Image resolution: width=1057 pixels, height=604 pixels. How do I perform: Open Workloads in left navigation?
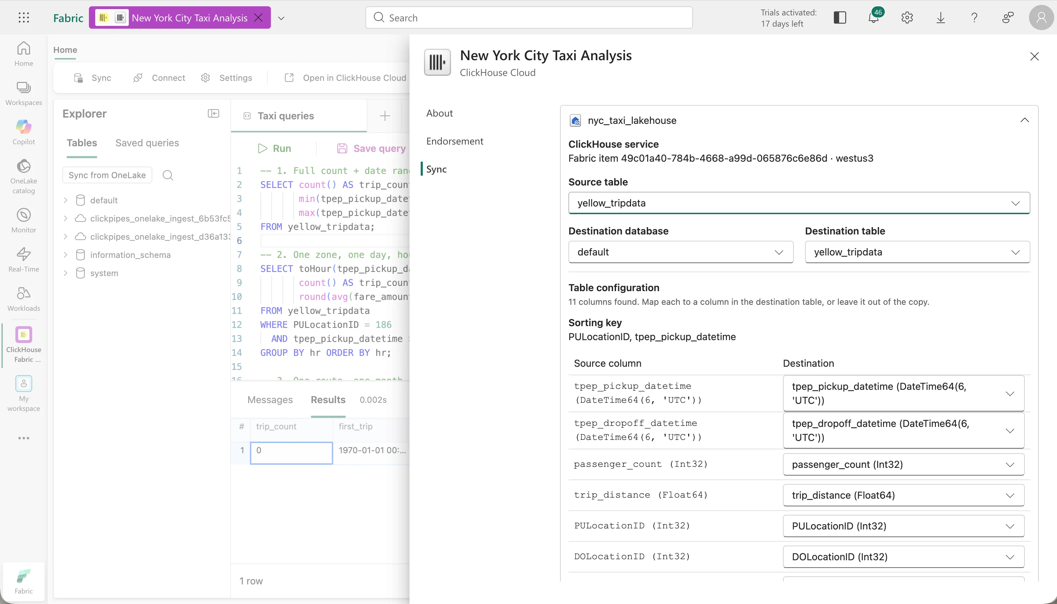coord(24,299)
